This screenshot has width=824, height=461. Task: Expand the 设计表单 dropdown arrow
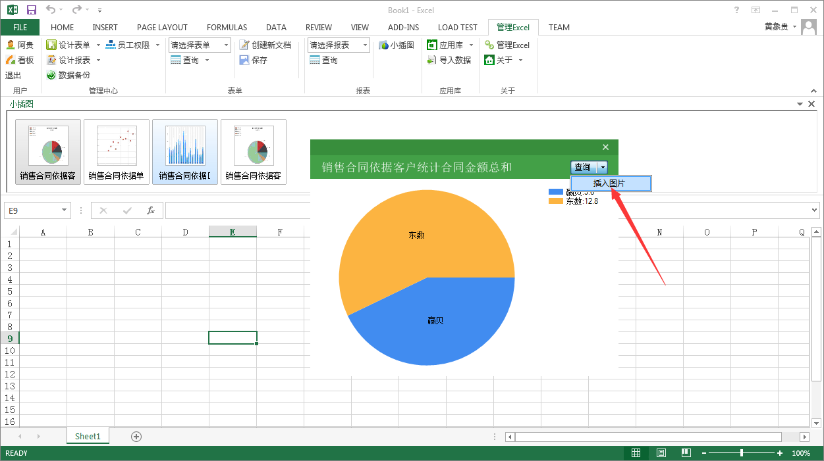click(98, 45)
